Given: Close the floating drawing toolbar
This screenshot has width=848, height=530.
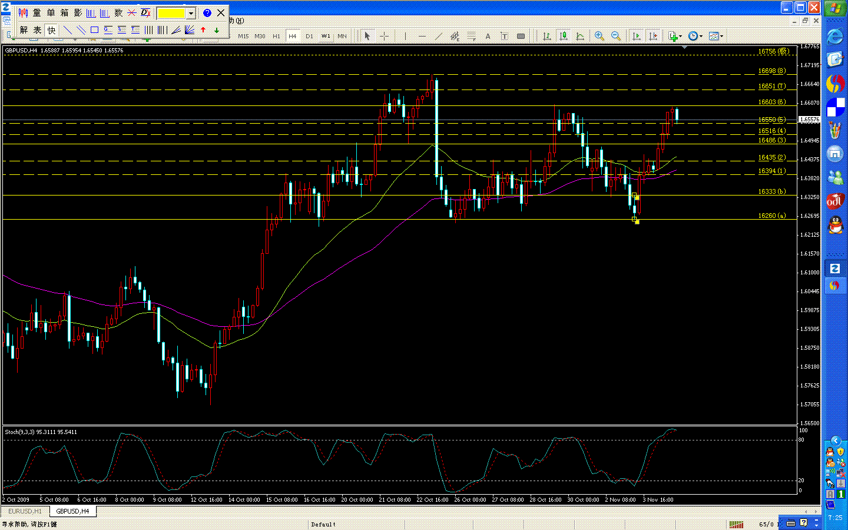Looking at the screenshot, I should pos(221,12).
